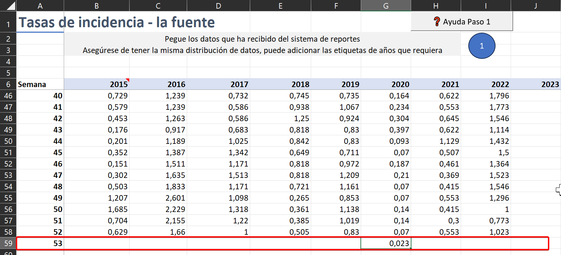Select column D header
Screen dimensions: 561x255
(218, 6)
